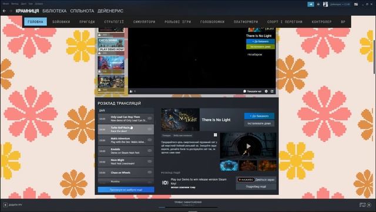Screen dimensions: 376x212
Task: Select the ГОЛОВОЛОМКИ category tab
Action: (212, 22)
